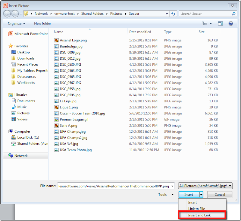Click the Refresh icon beside address bar

pyautogui.click(x=174, y=14)
